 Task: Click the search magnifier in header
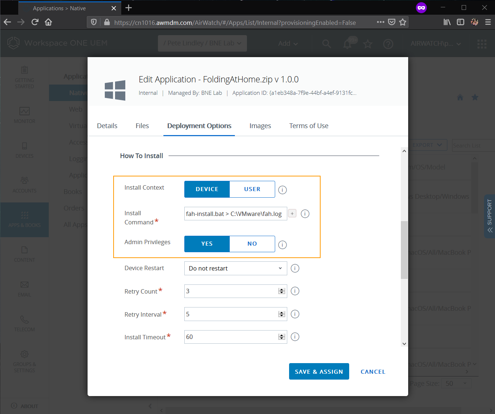[326, 44]
